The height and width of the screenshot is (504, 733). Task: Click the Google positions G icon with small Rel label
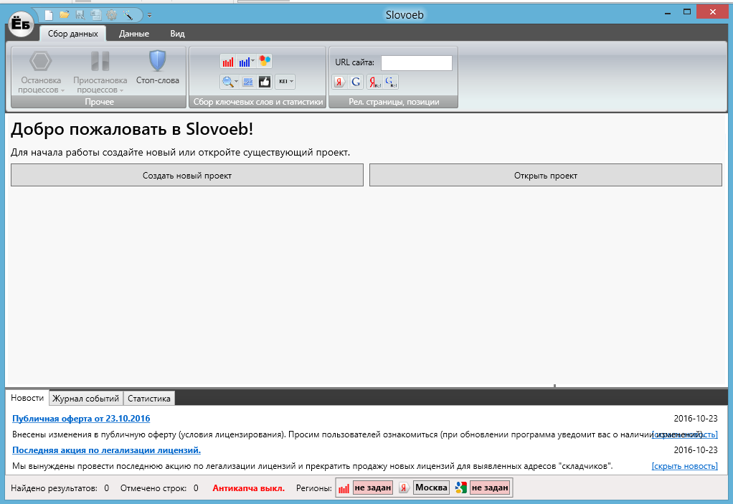391,82
